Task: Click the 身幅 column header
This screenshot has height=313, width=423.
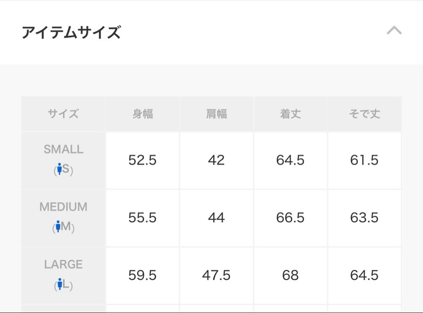Action: pos(142,114)
